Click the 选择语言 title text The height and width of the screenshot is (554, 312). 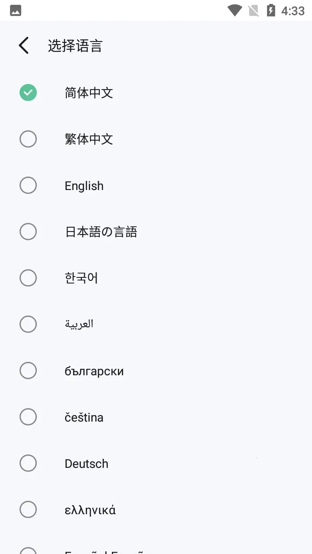75,45
